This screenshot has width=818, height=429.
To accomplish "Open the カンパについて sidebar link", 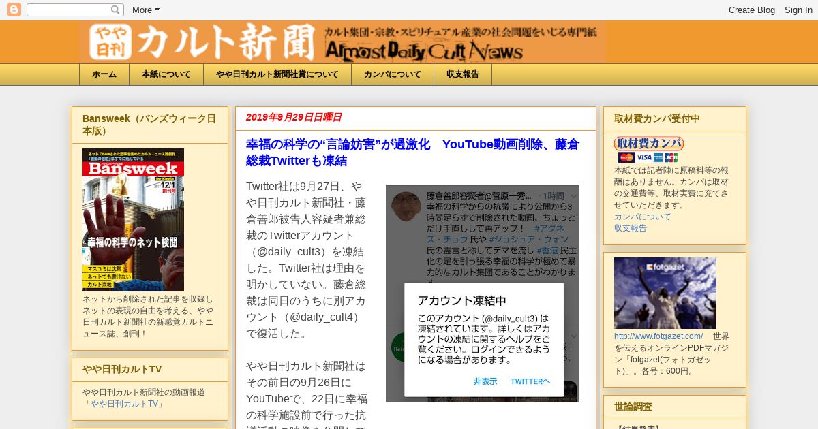I will click(642, 217).
